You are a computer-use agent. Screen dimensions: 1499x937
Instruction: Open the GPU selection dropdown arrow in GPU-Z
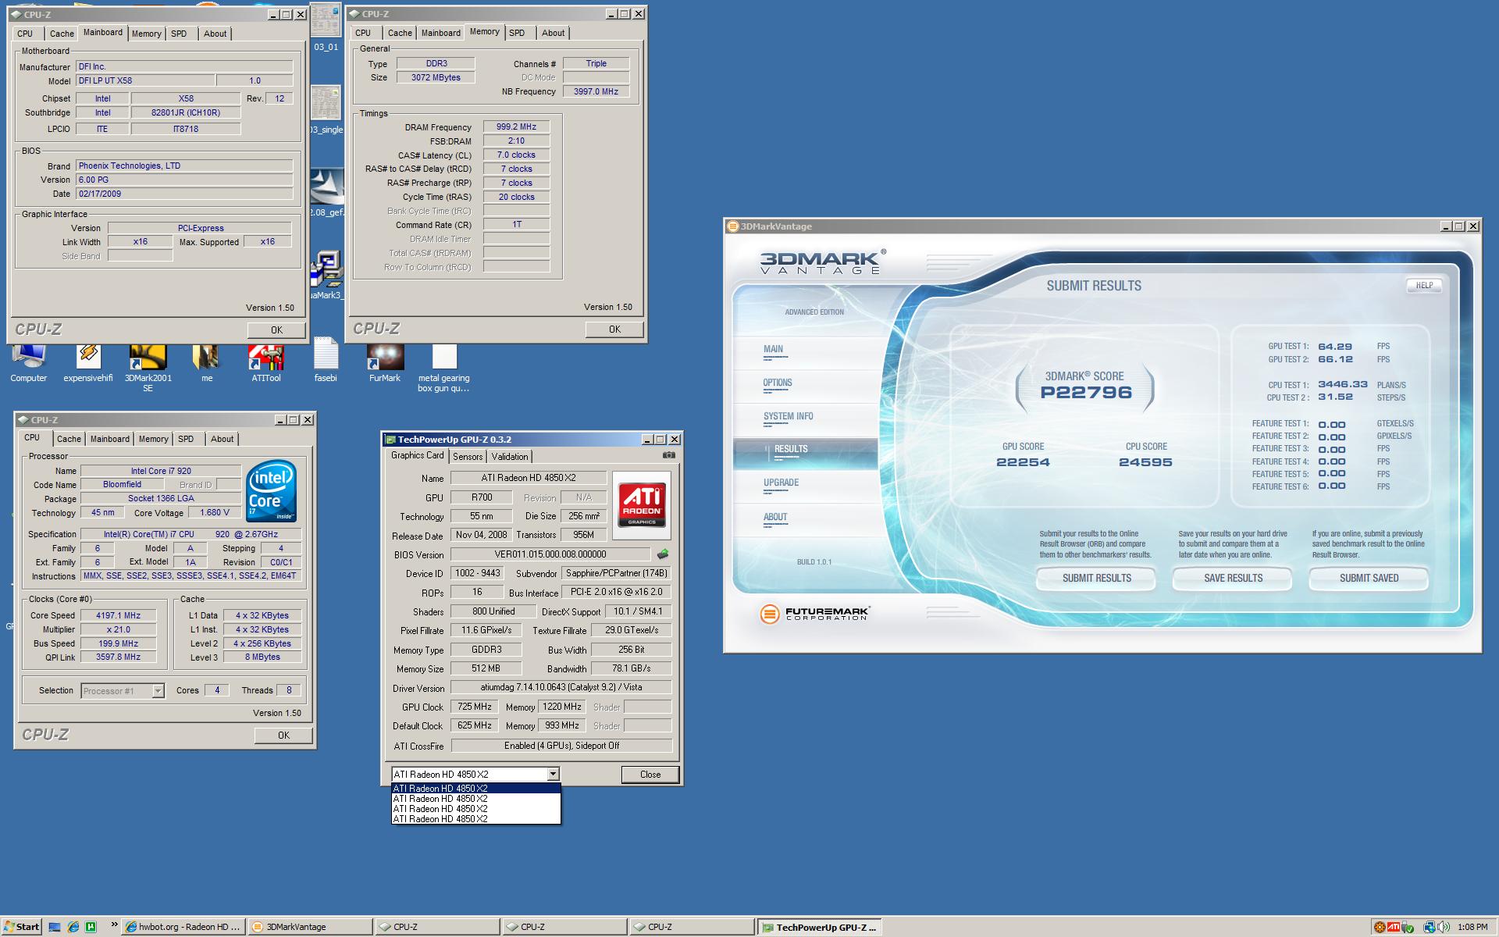(553, 774)
